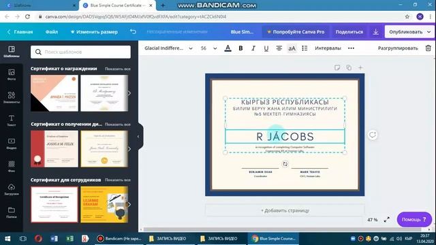Screen dimensions: 436x245
Task: Open the Elements sidebar tab
Action: pos(12,97)
